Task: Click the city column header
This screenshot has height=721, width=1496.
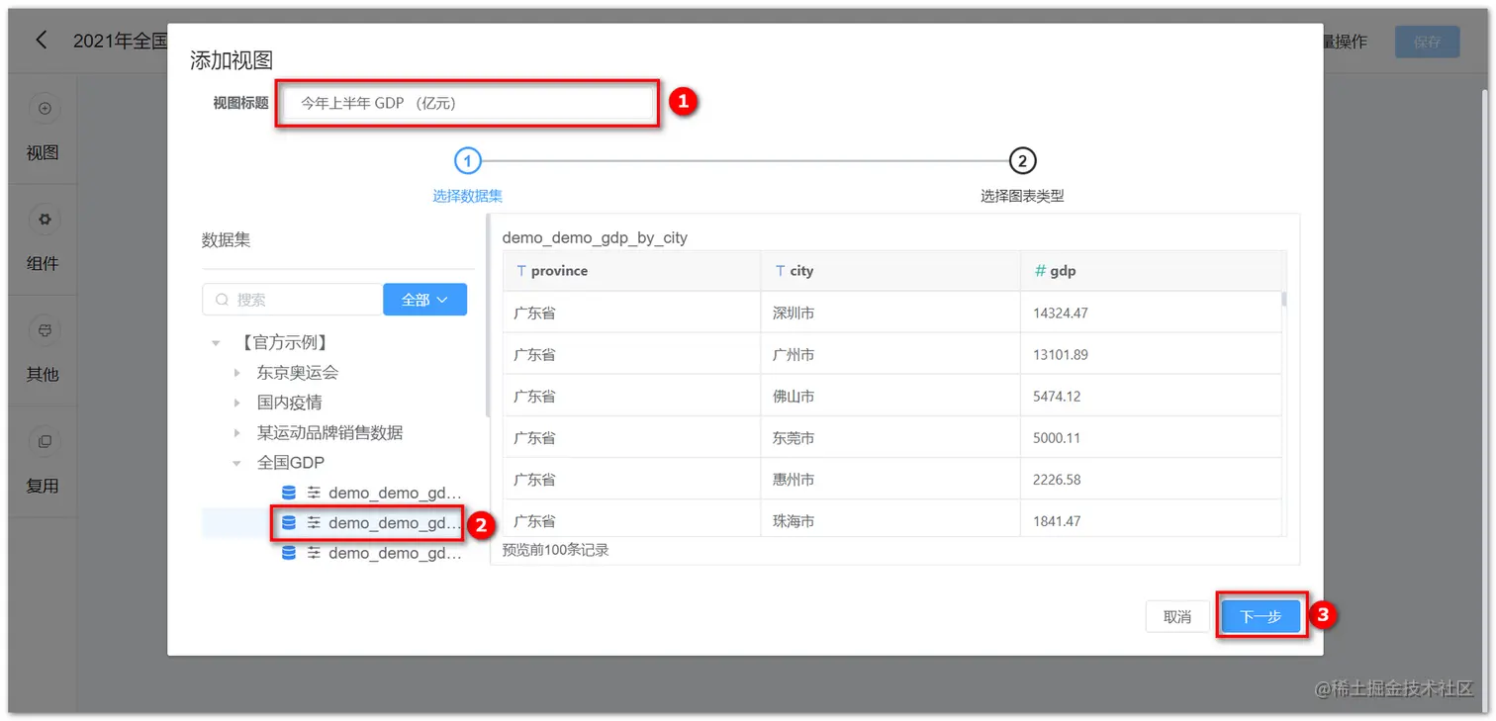Action: point(890,271)
